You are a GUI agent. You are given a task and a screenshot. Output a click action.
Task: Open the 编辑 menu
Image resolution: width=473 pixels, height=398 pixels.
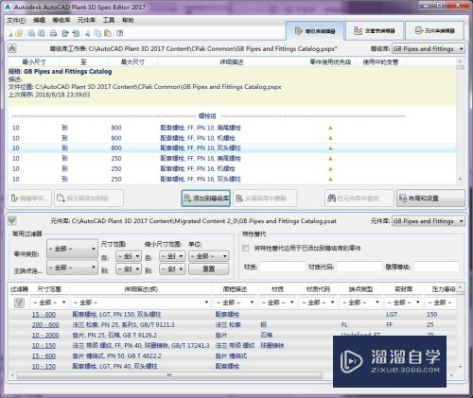click(x=39, y=20)
